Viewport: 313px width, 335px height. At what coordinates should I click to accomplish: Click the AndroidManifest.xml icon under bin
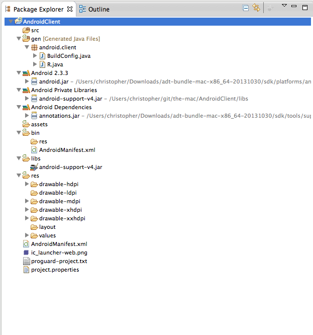[x=34, y=150]
